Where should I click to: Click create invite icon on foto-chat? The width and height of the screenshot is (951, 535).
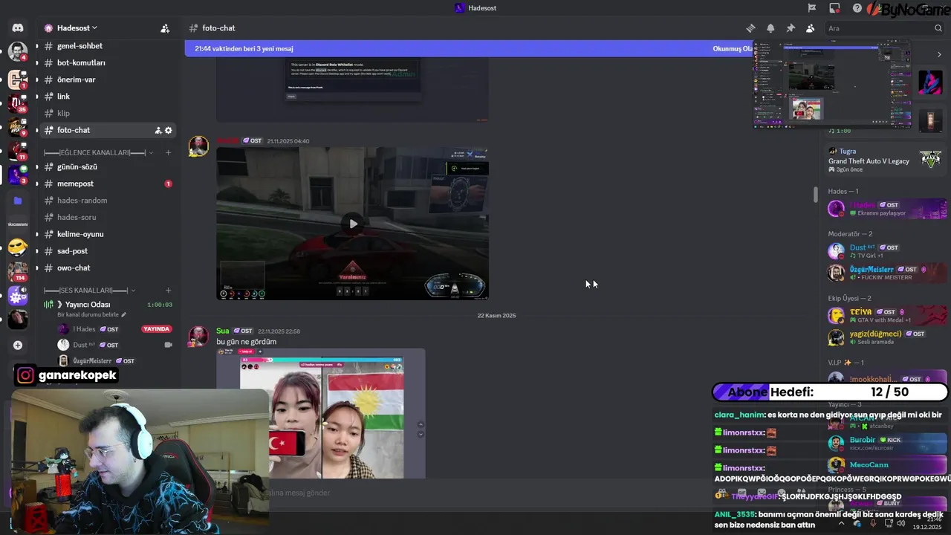click(158, 130)
